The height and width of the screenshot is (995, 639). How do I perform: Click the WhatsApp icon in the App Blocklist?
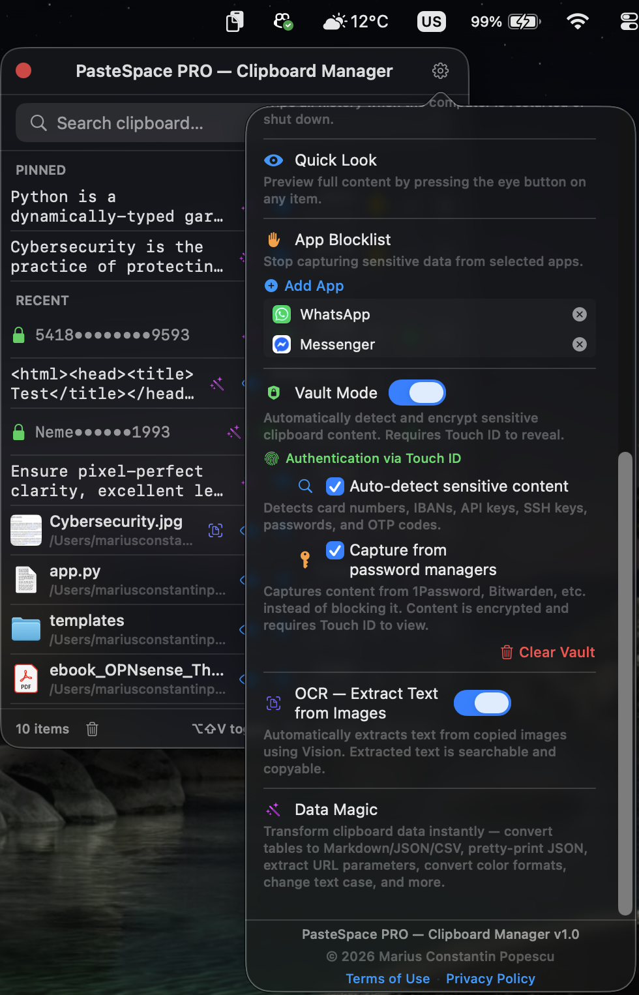pos(280,314)
